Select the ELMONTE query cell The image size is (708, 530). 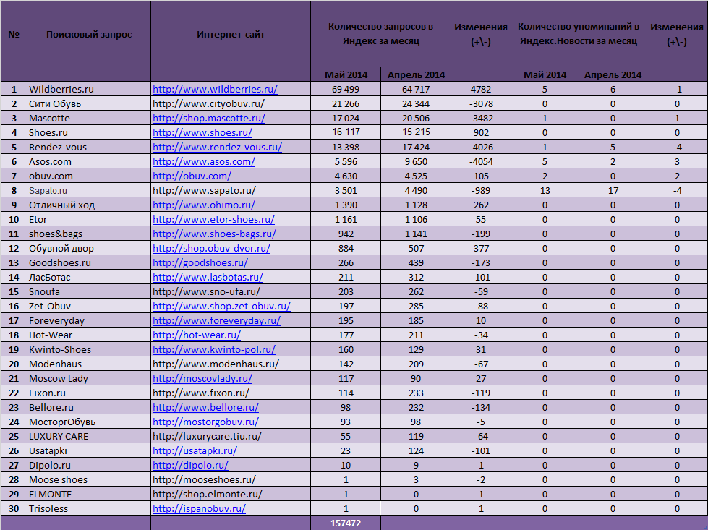(89, 494)
